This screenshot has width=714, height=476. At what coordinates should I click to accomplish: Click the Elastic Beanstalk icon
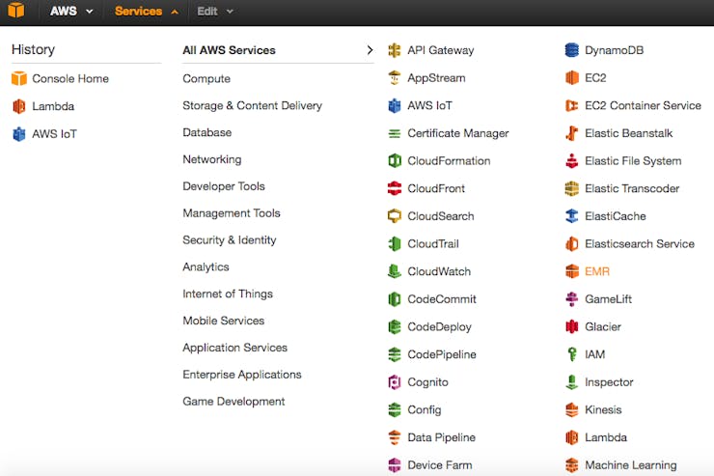571,133
